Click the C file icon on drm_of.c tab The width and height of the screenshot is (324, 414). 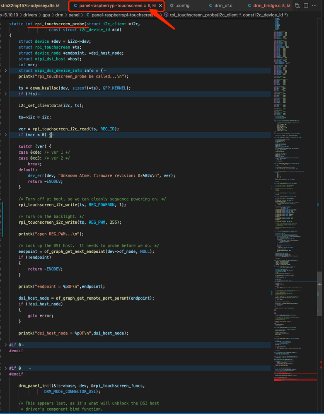pyautogui.click(x=211, y=5)
